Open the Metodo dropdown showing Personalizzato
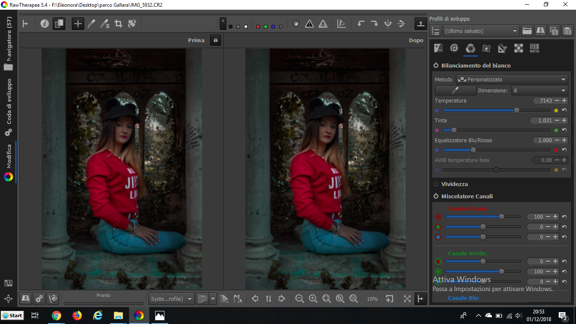The image size is (576, 324). click(x=511, y=79)
